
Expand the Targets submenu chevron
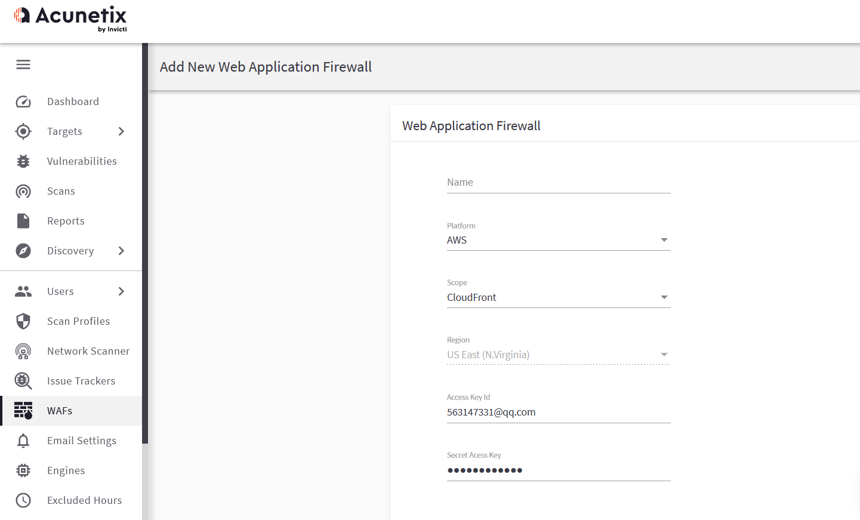(121, 131)
